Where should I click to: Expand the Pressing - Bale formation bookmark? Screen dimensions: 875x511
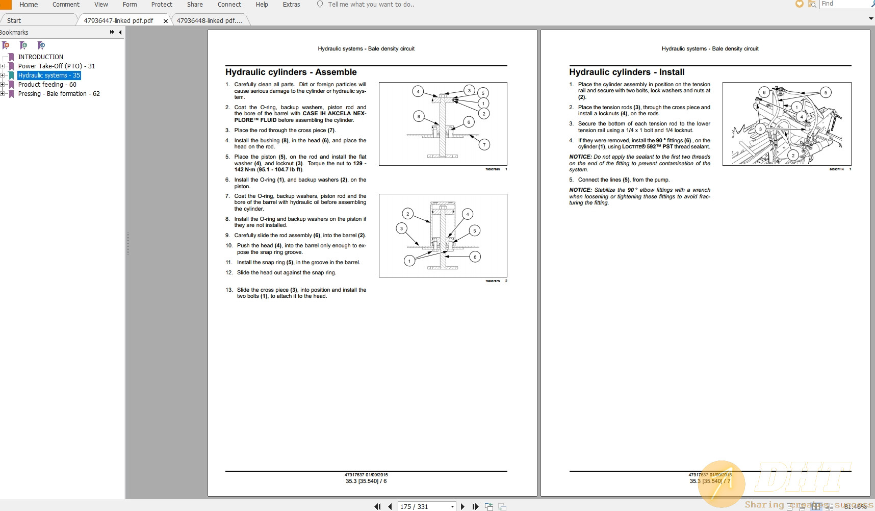[4, 93]
